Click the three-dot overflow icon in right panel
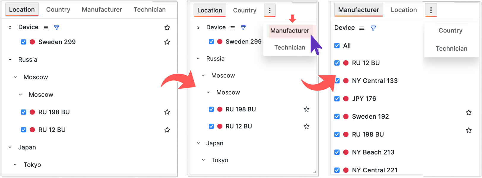 pyautogui.click(x=431, y=10)
